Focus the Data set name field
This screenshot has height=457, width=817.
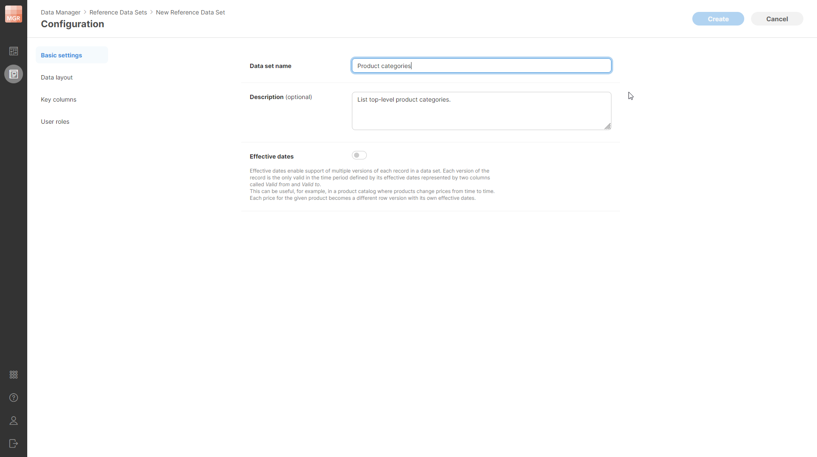pos(481,65)
